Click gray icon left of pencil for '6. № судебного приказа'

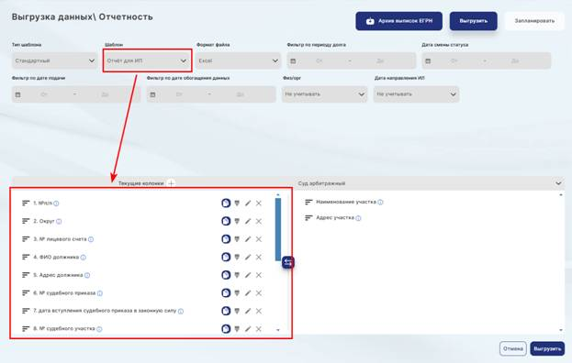(237, 292)
